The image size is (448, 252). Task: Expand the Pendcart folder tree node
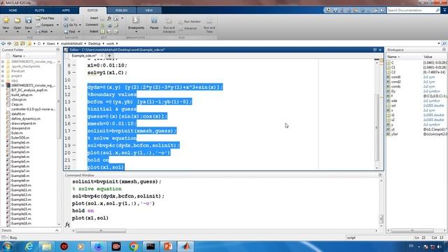point(3,71)
